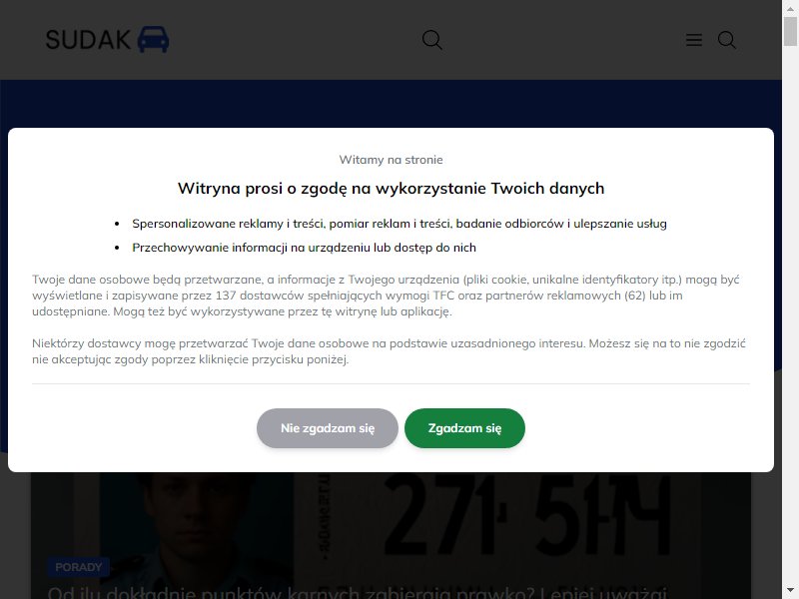
Task: Click the Witryna prosi o zgodę heading
Action: [391, 189]
